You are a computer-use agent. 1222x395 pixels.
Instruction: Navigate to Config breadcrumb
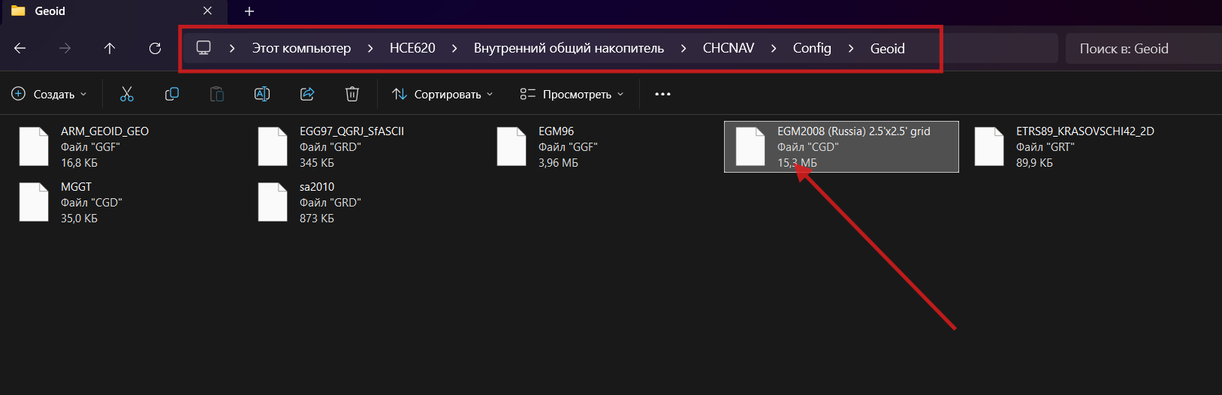[812, 48]
